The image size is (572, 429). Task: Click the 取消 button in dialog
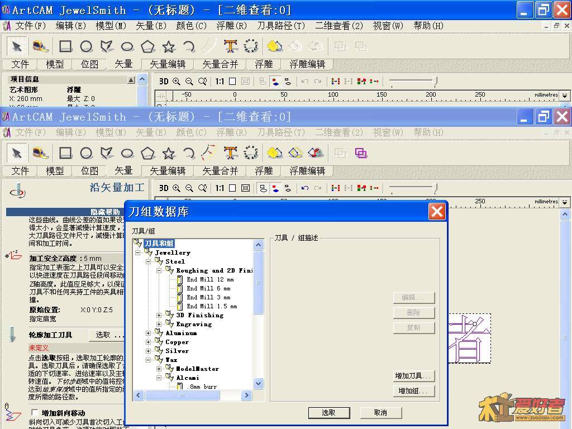380,413
